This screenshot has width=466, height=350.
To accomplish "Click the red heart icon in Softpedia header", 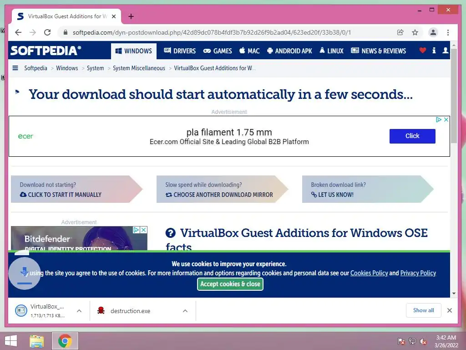I will coord(423,50).
